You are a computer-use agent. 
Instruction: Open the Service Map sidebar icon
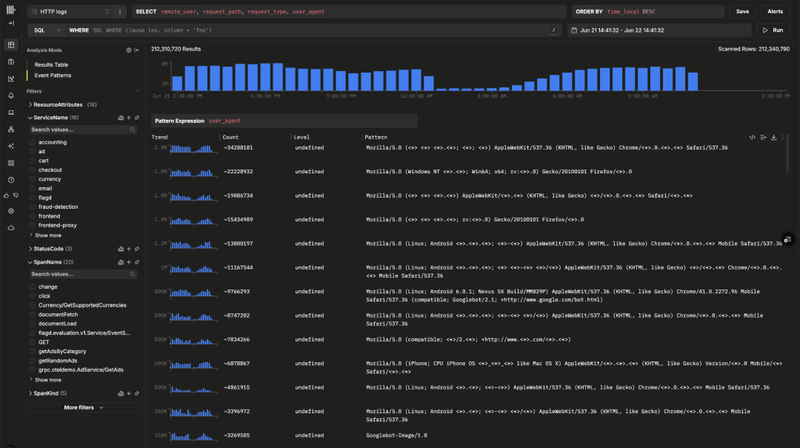tap(11, 130)
